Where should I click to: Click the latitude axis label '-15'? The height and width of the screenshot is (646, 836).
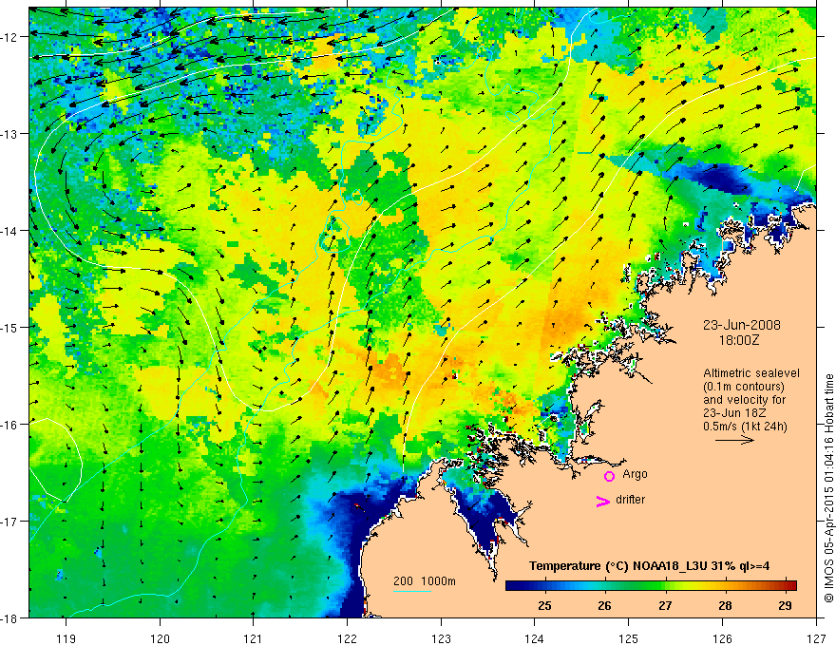(x=10, y=328)
